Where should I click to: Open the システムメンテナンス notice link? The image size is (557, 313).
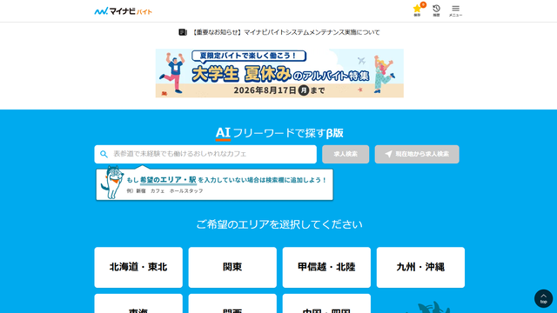click(x=285, y=32)
